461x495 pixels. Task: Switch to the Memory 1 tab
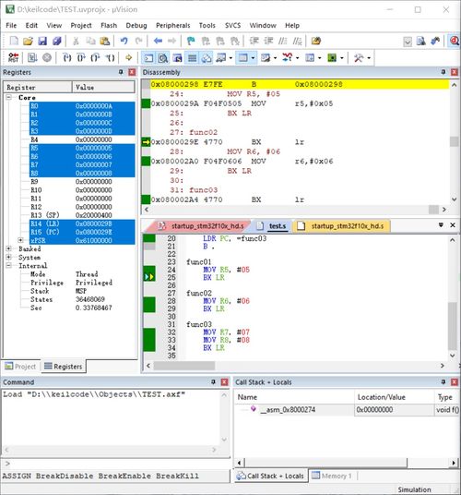click(x=332, y=476)
